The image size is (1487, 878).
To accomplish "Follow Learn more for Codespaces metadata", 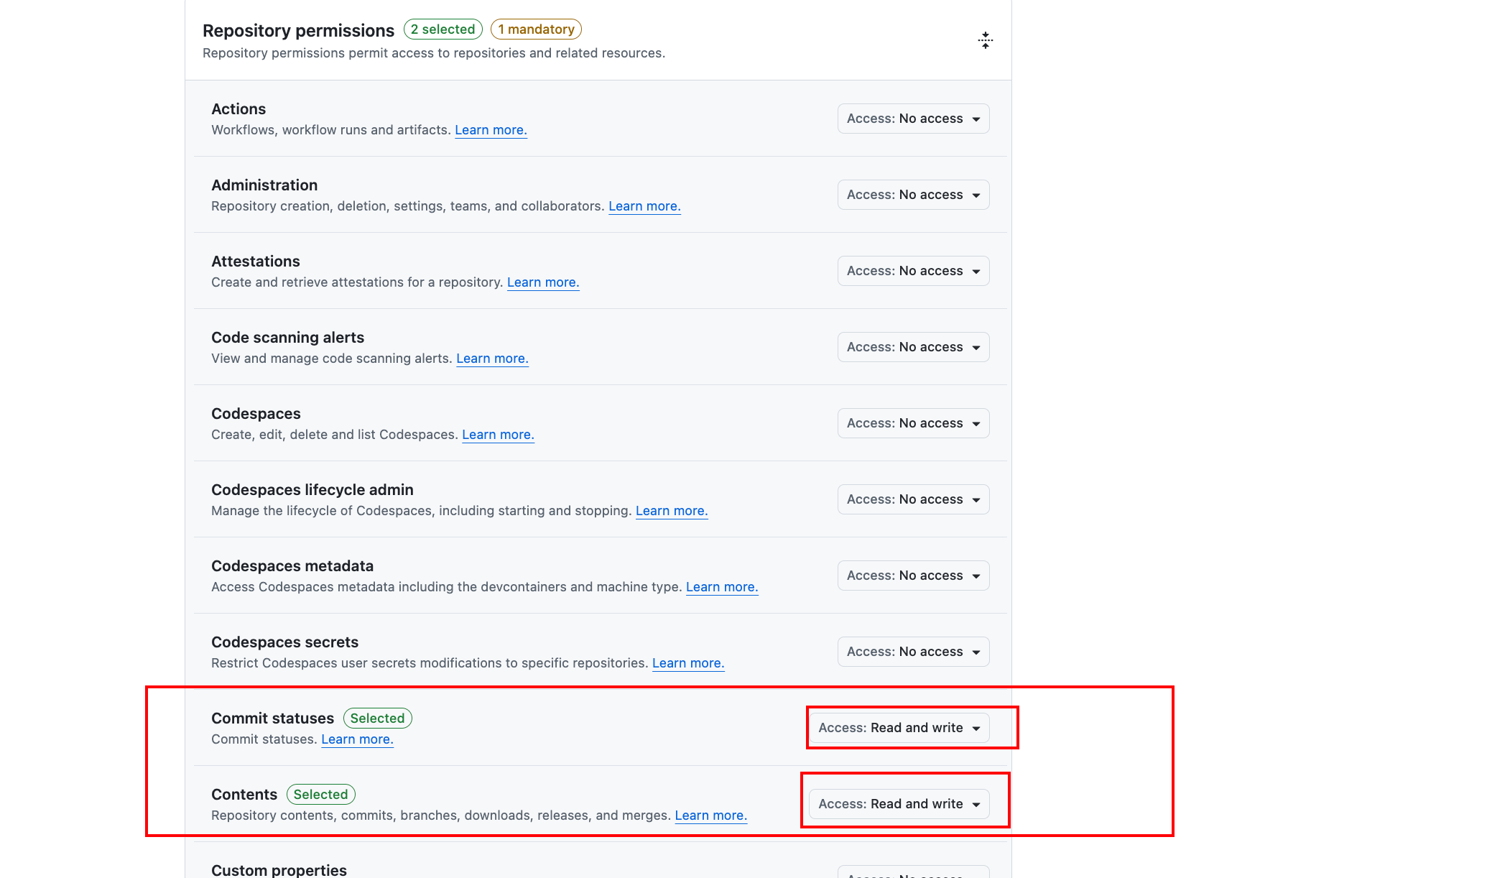I will 722,587.
